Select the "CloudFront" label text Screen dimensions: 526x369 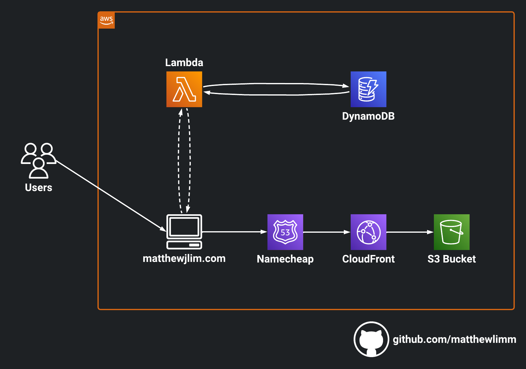368,259
